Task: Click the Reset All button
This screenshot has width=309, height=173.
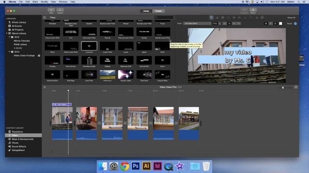Action: [291, 18]
